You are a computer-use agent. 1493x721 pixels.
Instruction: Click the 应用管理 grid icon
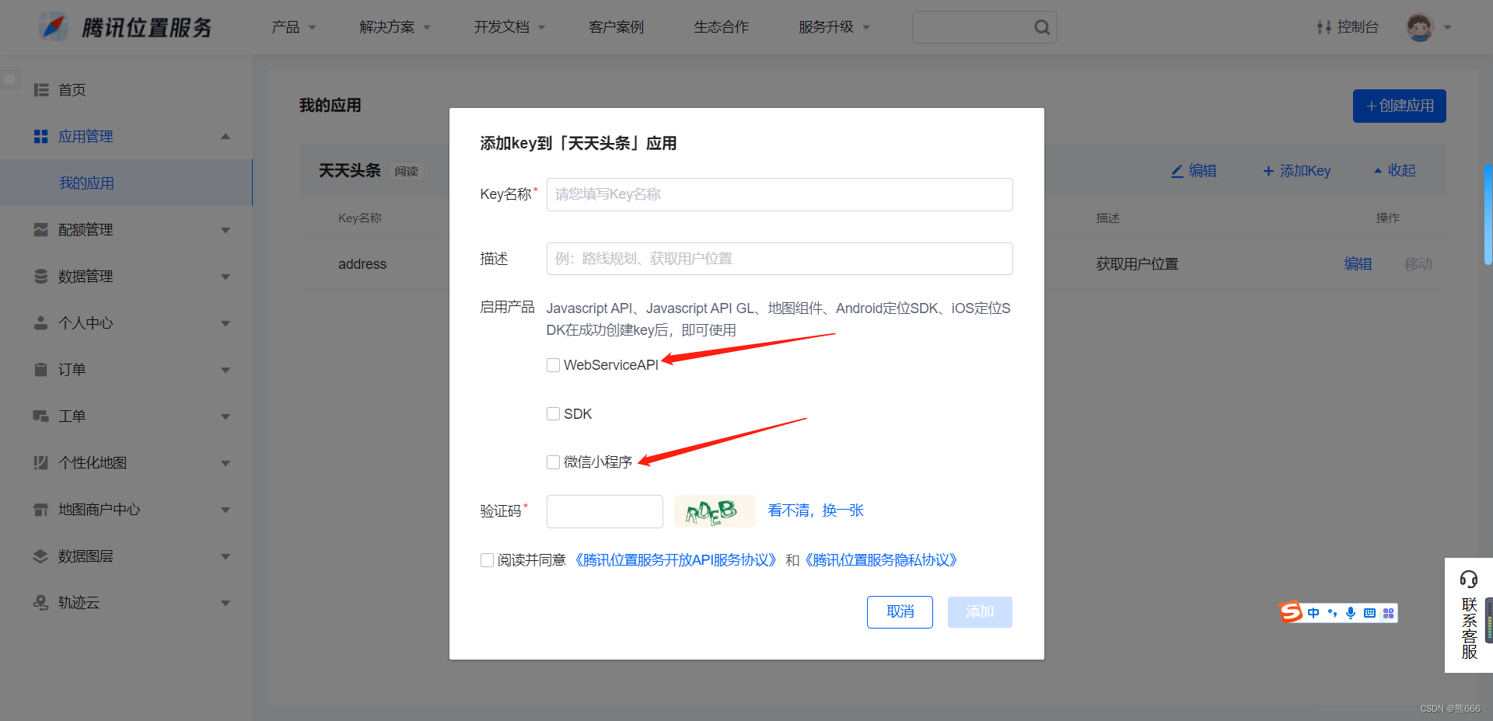tap(41, 137)
